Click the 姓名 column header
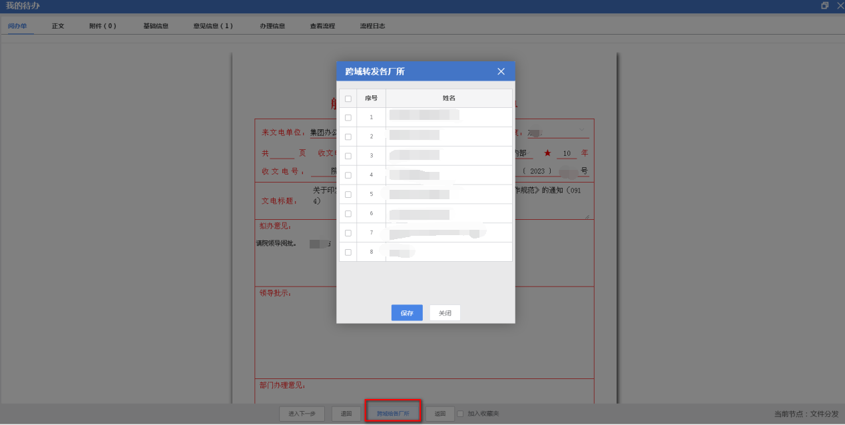The height and width of the screenshot is (425, 845). click(449, 99)
